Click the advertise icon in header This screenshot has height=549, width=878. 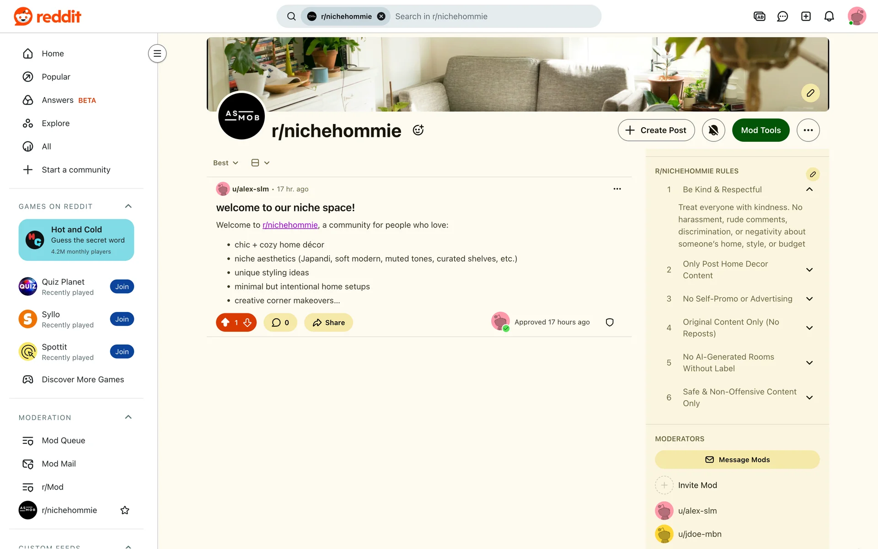coord(759,16)
